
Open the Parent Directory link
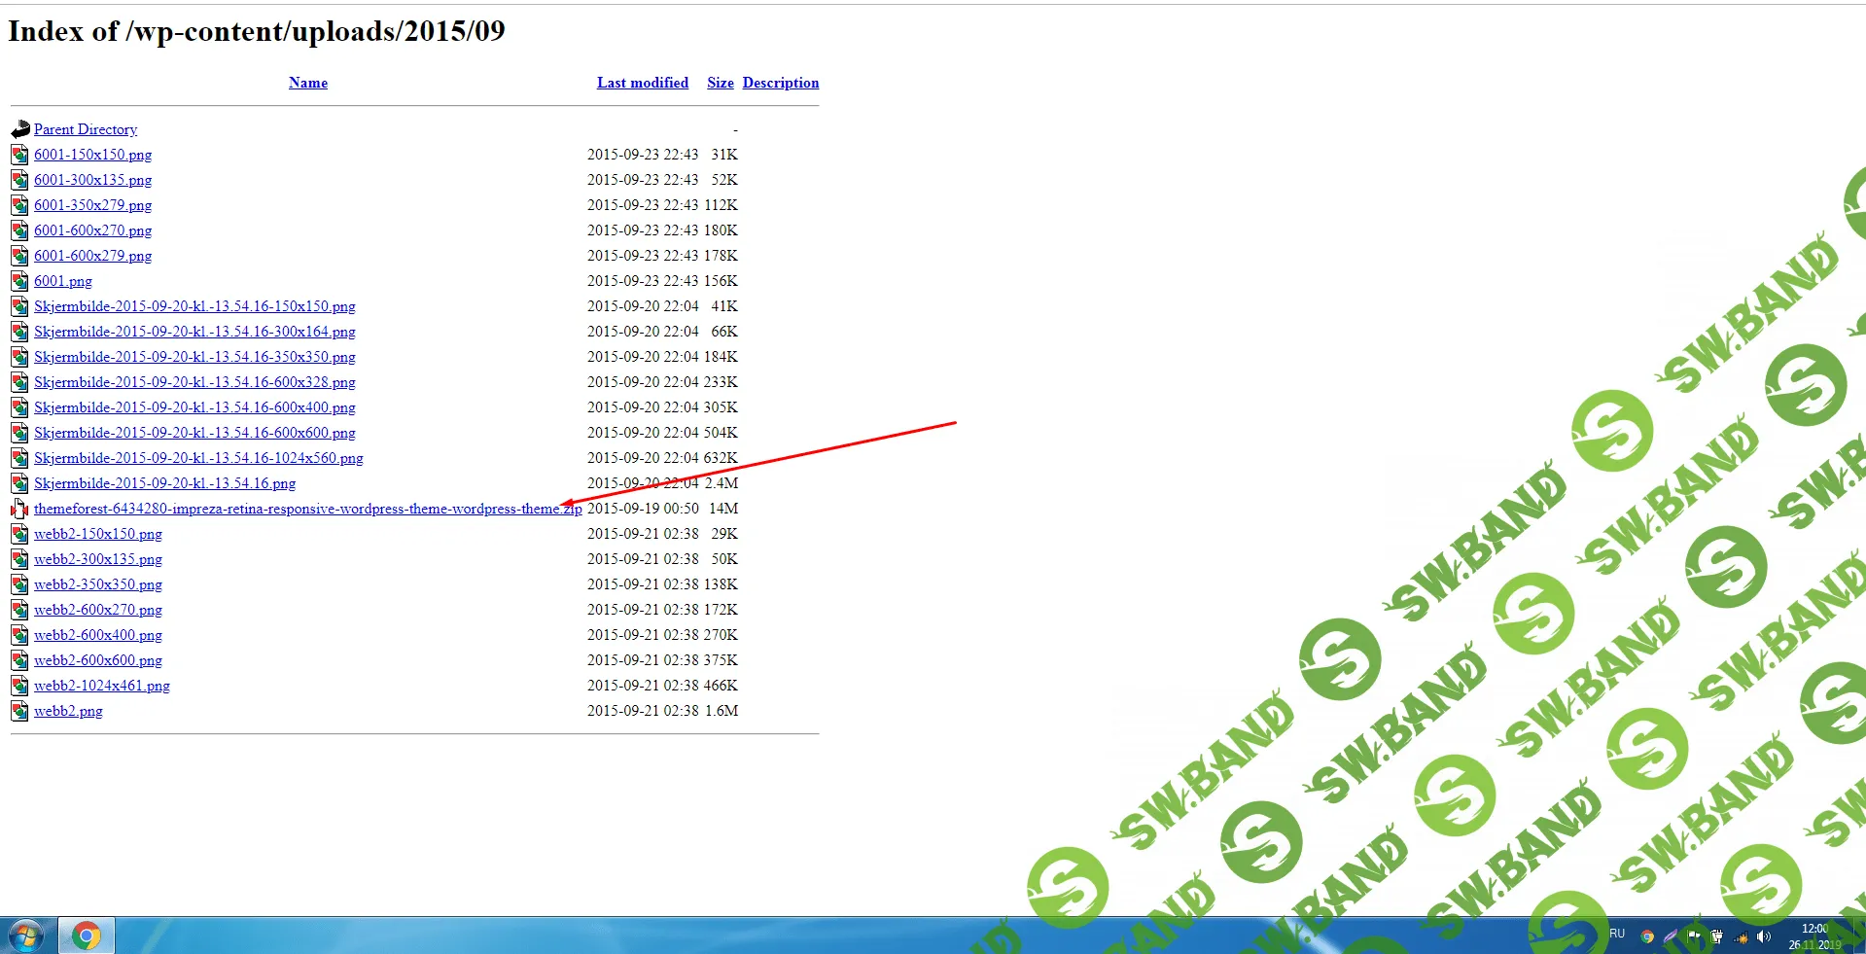pyautogui.click(x=86, y=129)
